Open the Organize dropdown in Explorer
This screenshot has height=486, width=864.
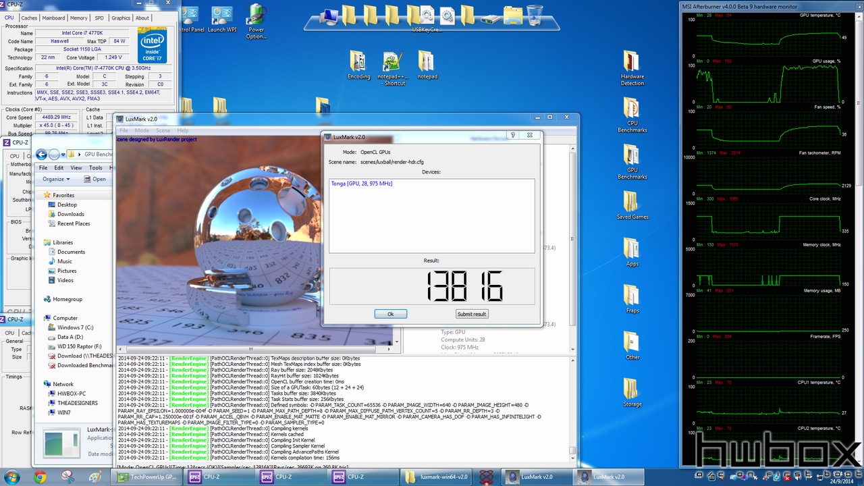(x=56, y=179)
